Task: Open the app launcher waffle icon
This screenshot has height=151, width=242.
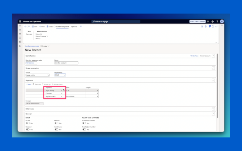Action: (20, 21)
